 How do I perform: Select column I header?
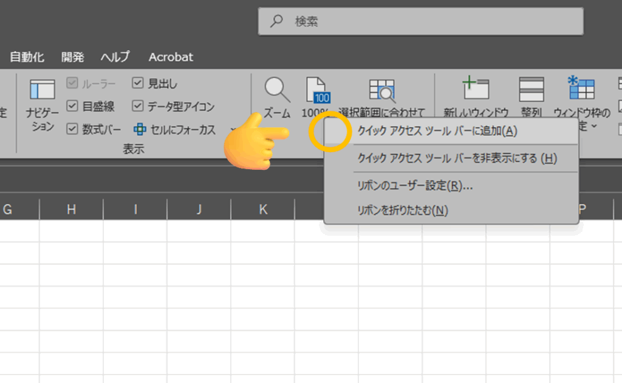tap(135, 208)
